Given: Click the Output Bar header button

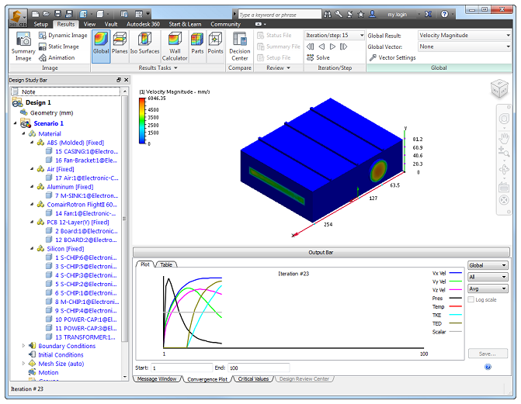Looking at the screenshot, I should click(x=321, y=252).
